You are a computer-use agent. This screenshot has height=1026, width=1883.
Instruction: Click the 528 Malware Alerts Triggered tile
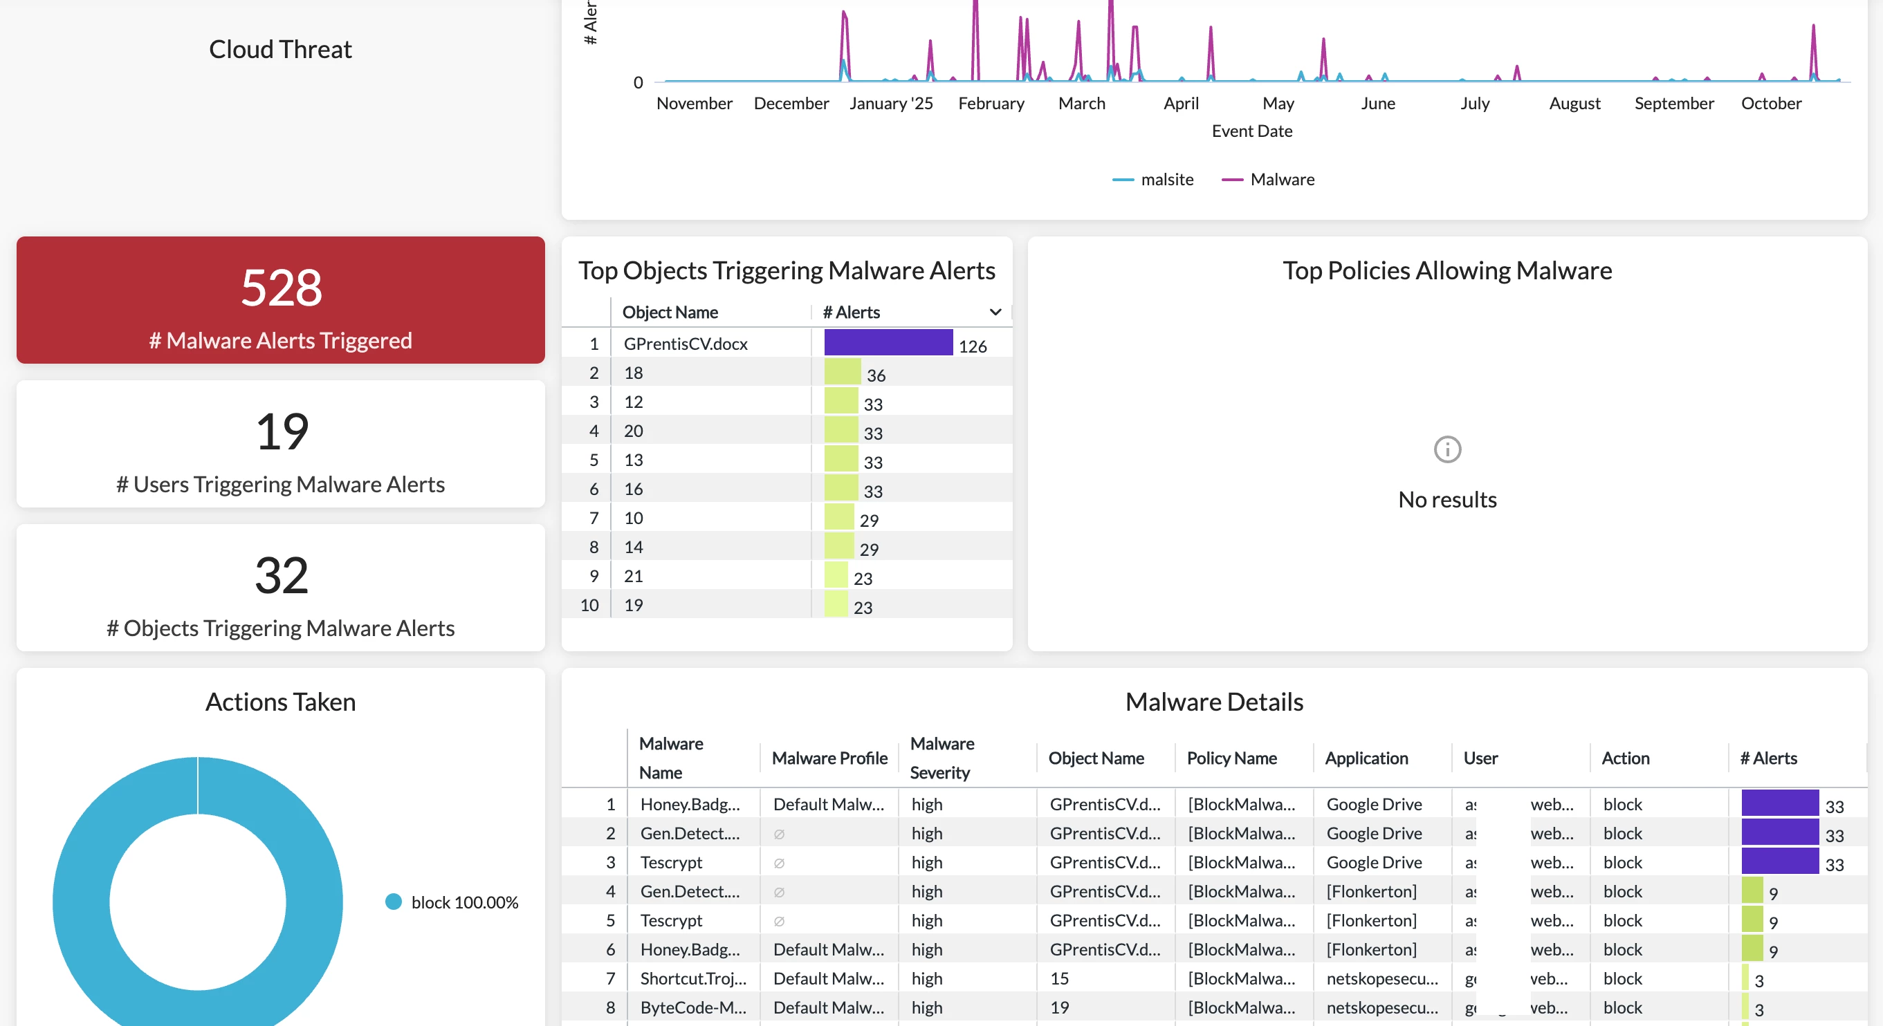tap(281, 299)
